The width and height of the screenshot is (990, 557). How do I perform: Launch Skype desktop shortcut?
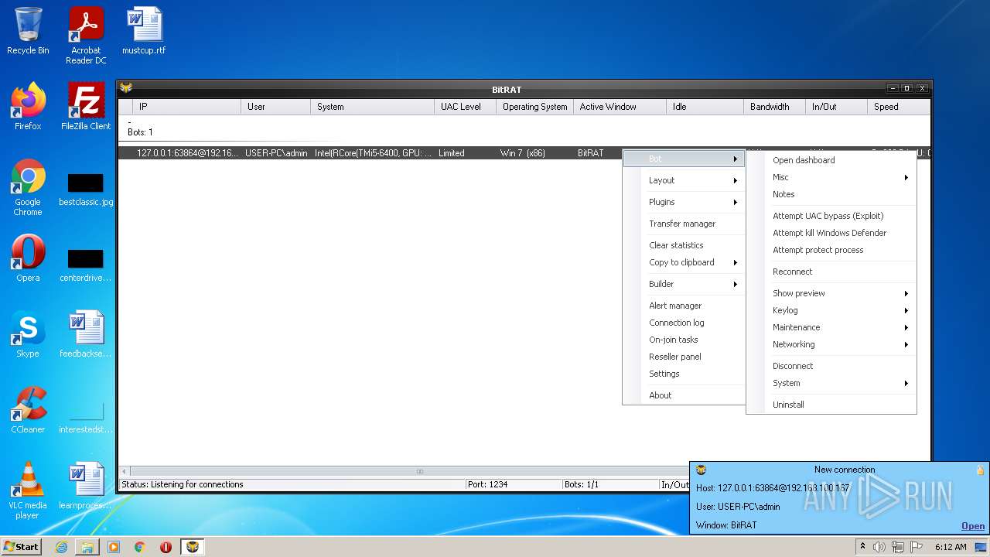coord(28,334)
